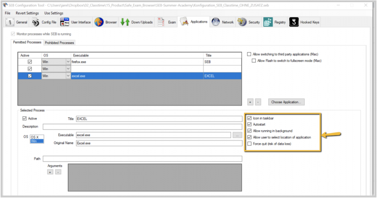377x198 pixels.
Task: Toggle Monitor processes while SEB is running
Action: point(13,34)
